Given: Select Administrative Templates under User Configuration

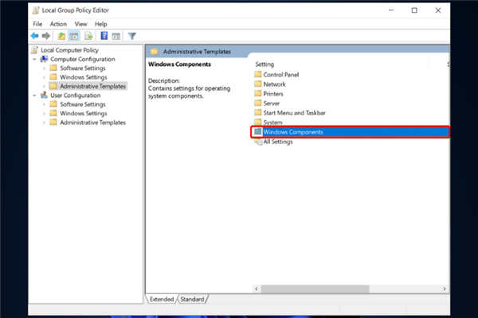Looking at the screenshot, I should (x=92, y=122).
